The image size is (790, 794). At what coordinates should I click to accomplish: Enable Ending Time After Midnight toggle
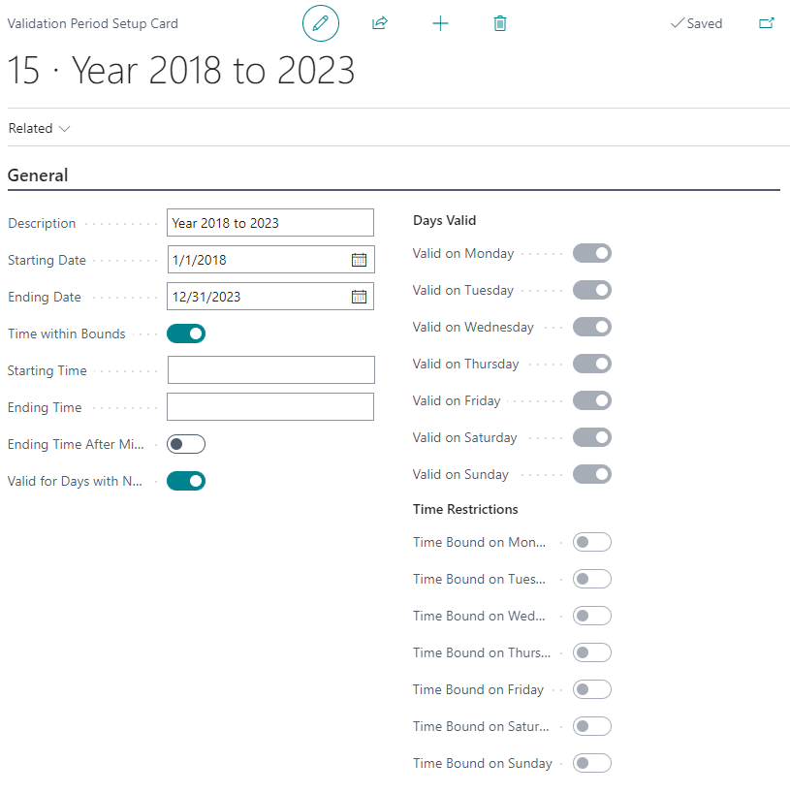(186, 444)
